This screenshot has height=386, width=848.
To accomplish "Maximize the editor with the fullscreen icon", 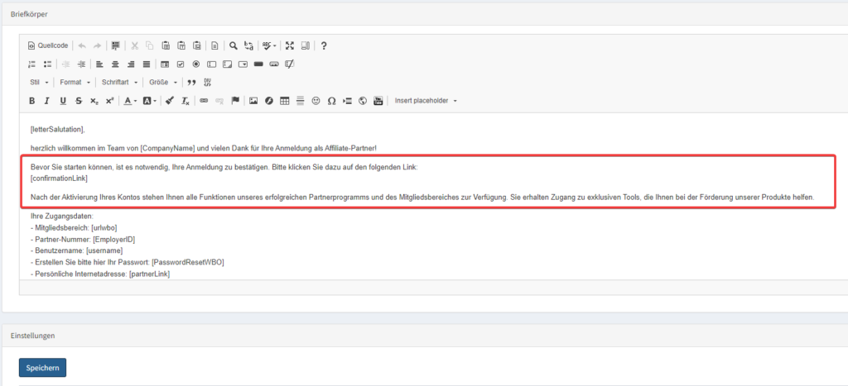I will tap(290, 45).
